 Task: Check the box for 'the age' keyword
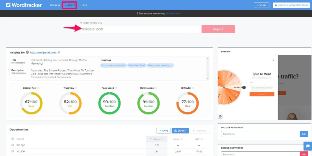[12, 145]
